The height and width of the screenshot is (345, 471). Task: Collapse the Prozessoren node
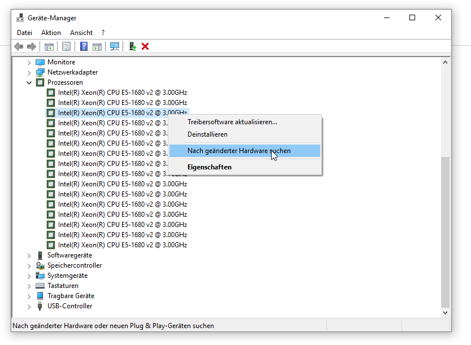pyautogui.click(x=29, y=82)
